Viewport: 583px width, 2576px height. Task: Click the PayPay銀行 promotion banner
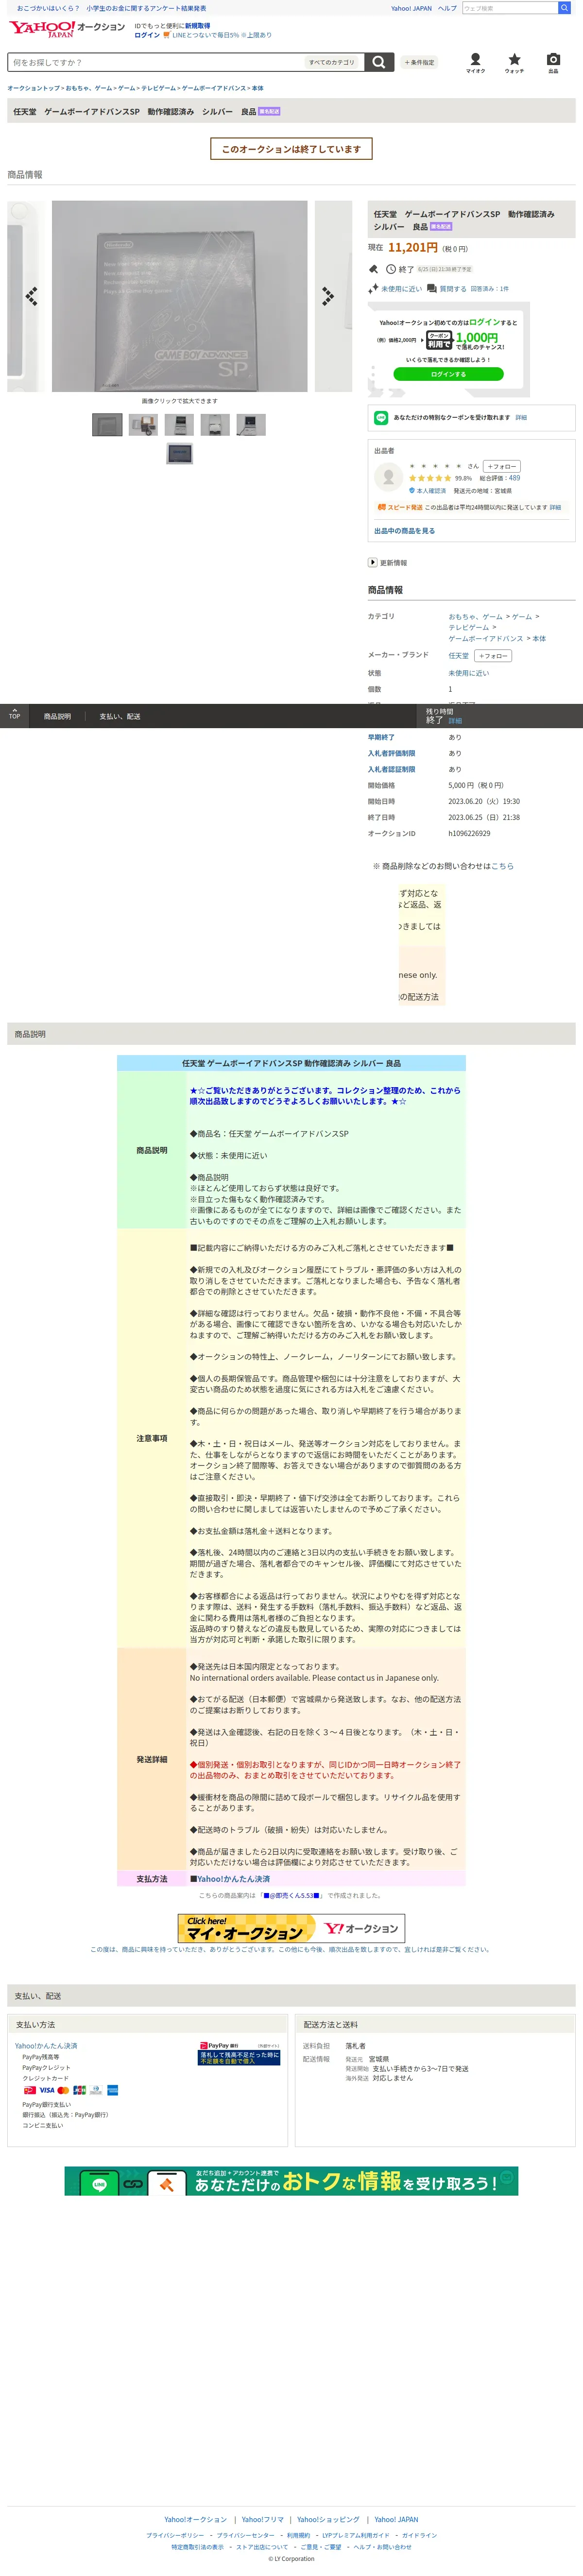pyautogui.click(x=239, y=2053)
